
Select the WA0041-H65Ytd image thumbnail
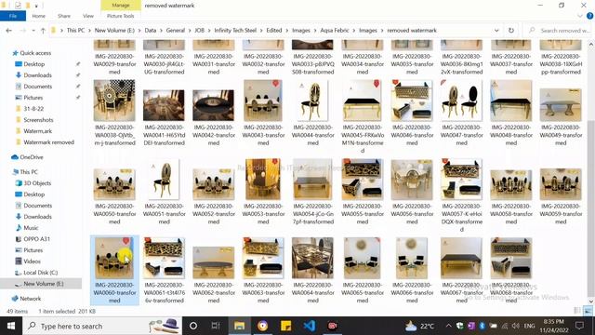pos(164,105)
